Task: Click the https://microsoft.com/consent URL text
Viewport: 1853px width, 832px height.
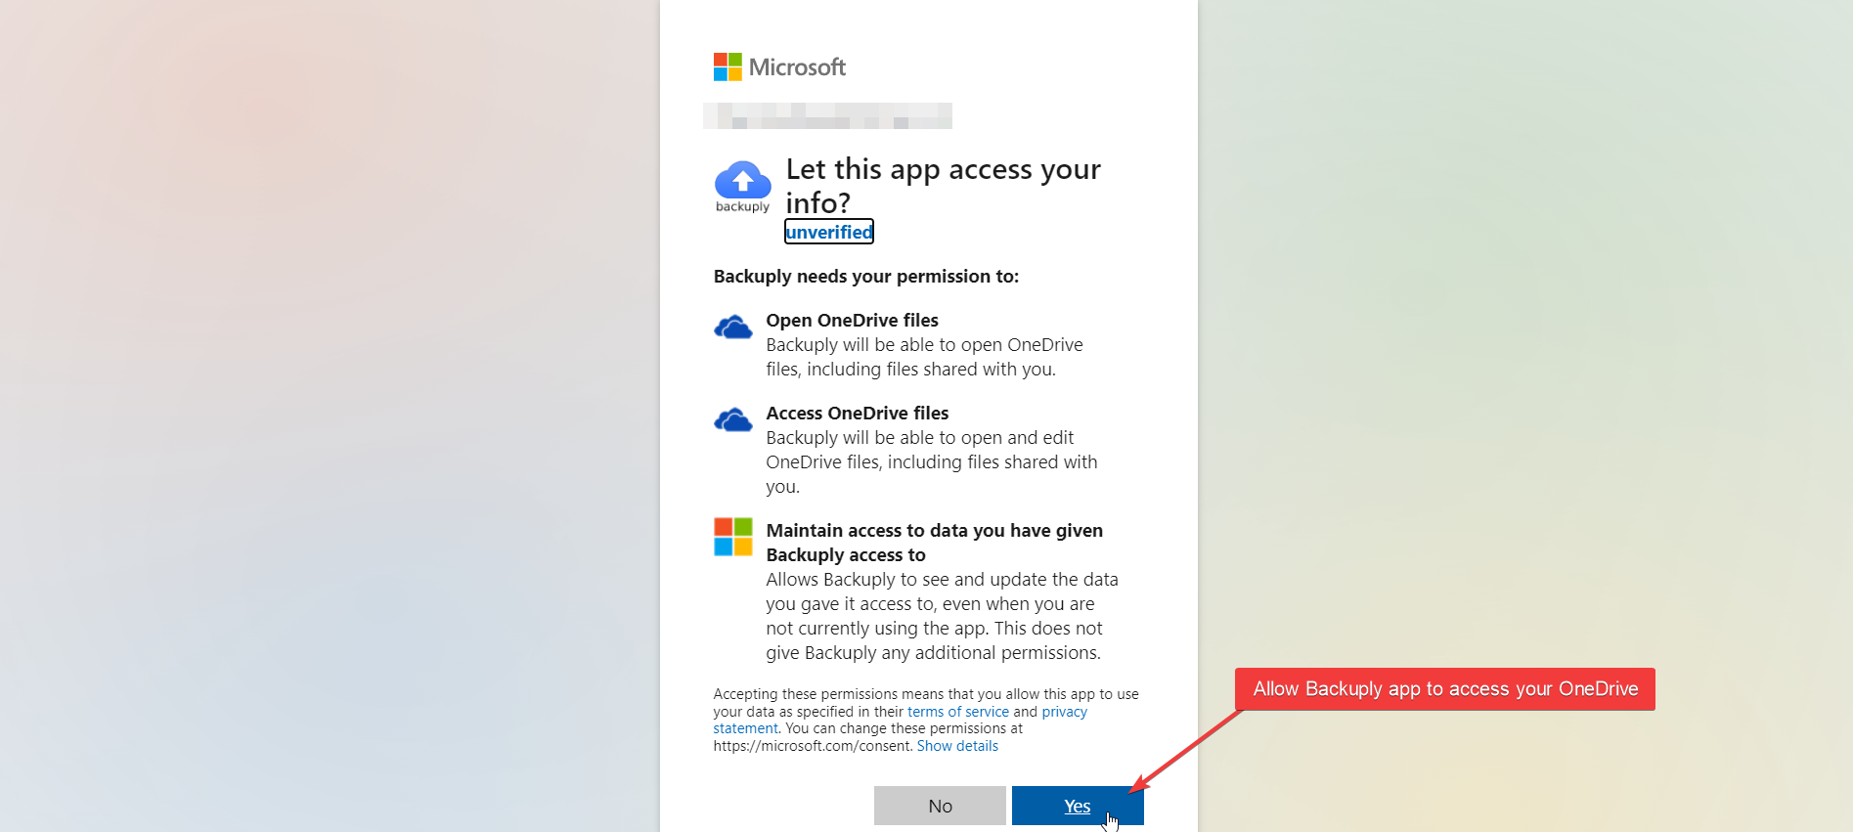Action: coord(813,746)
